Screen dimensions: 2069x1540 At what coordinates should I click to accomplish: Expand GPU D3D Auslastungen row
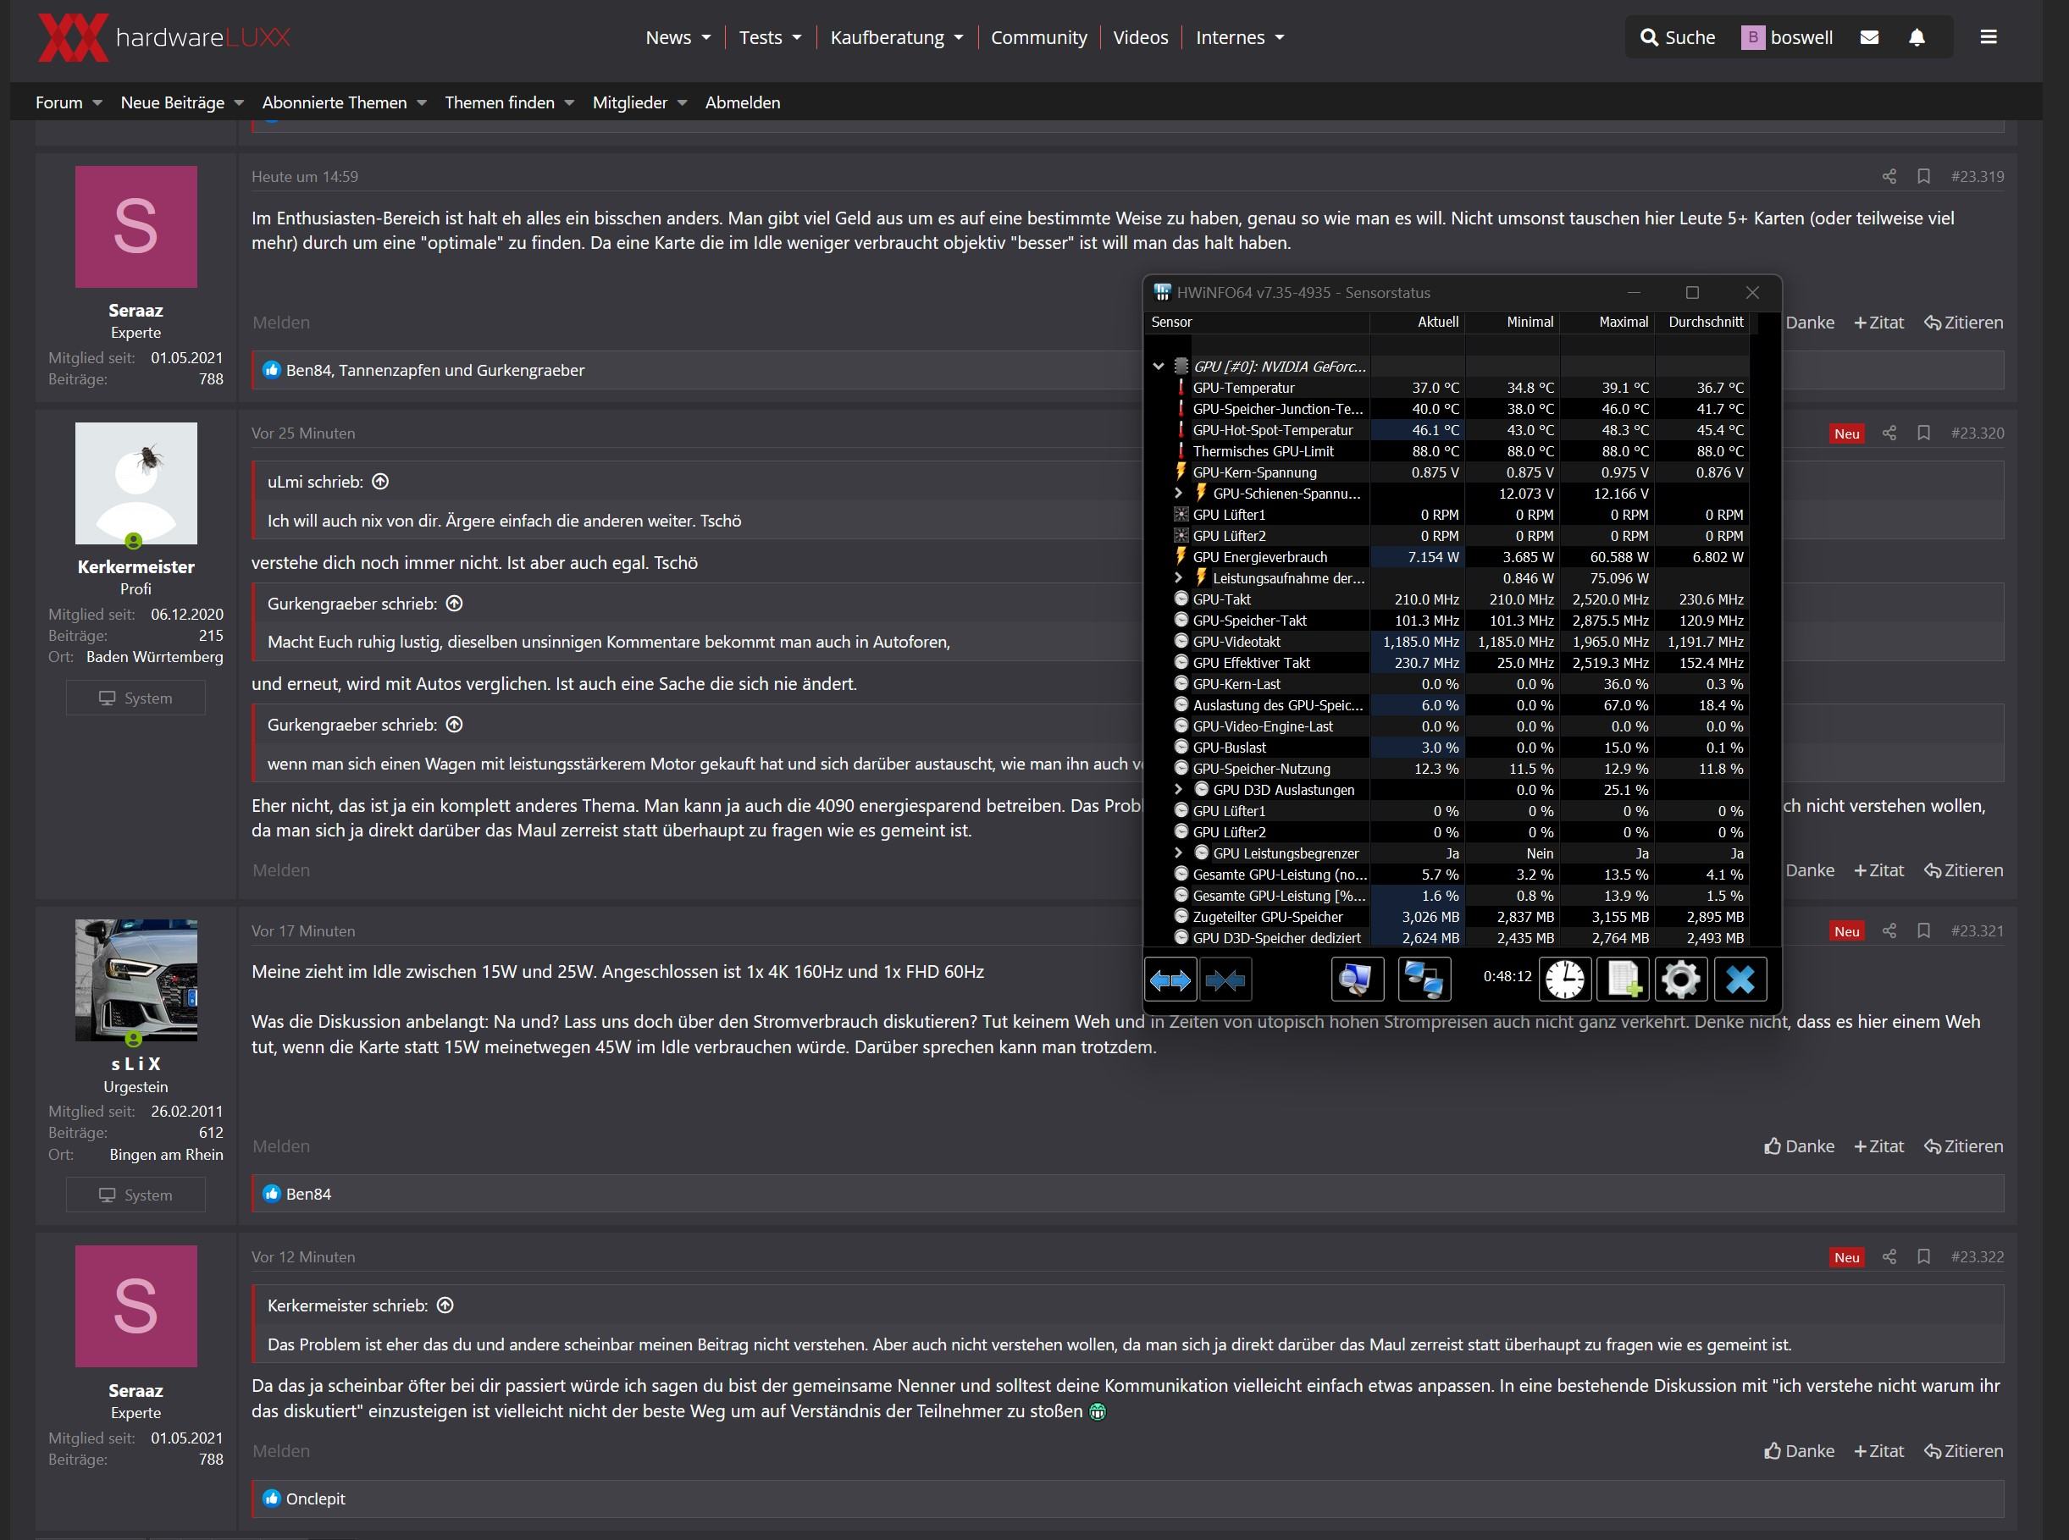coord(1177,790)
